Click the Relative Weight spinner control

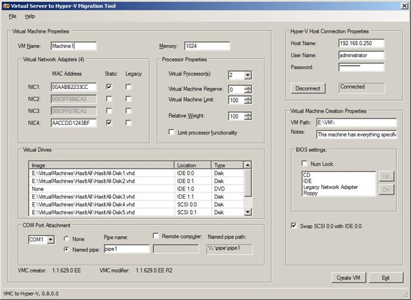248,117
